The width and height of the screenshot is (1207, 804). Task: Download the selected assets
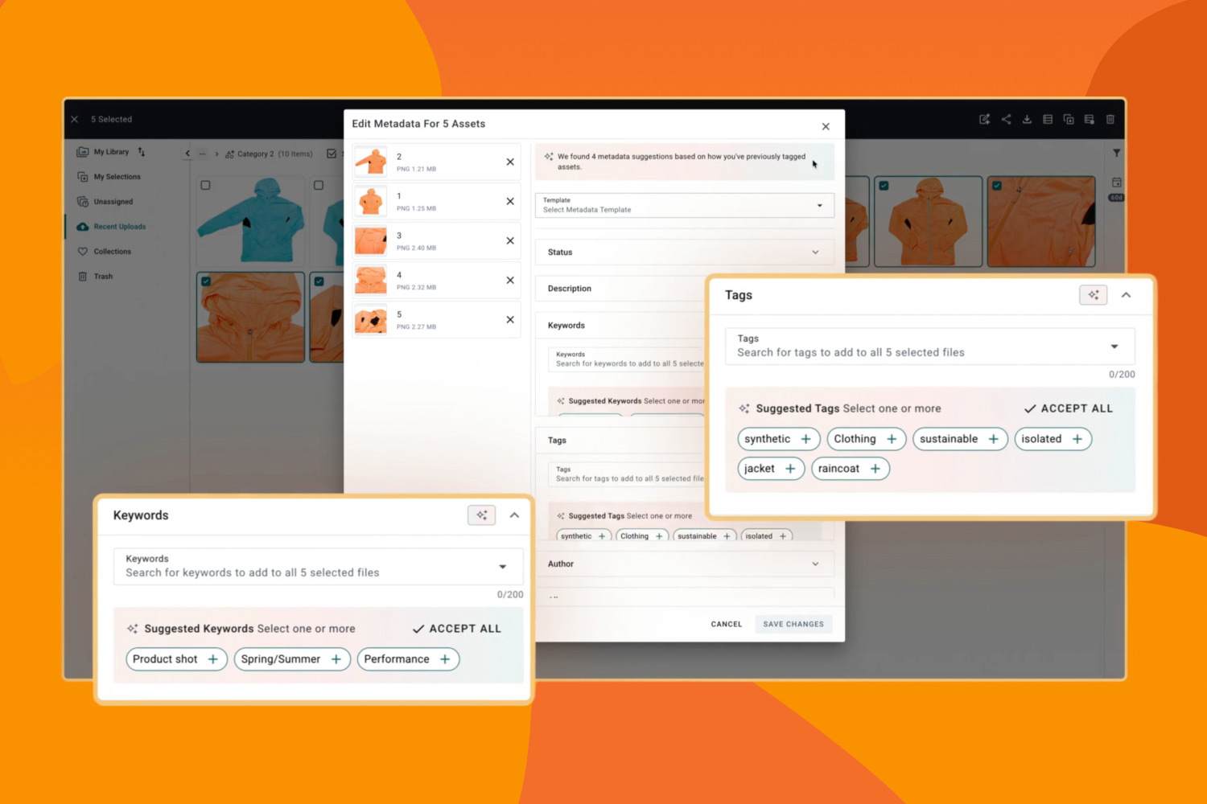1027,119
